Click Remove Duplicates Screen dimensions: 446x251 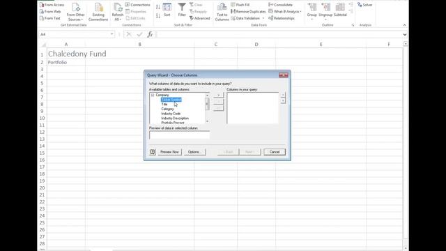pyautogui.click(x=248, y=12)
